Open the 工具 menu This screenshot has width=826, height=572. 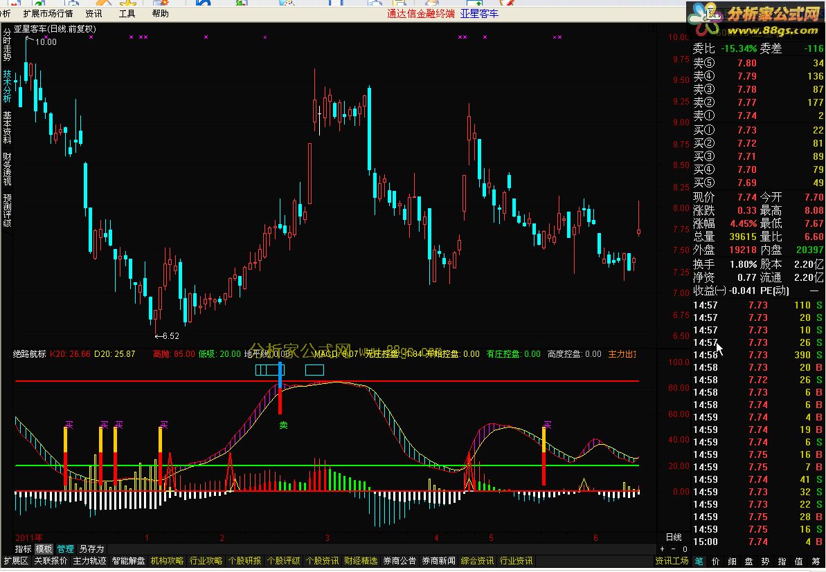pos(127,14)
